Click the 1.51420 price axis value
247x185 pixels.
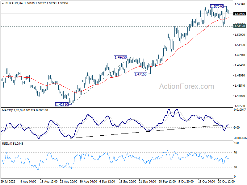point(240,45)
